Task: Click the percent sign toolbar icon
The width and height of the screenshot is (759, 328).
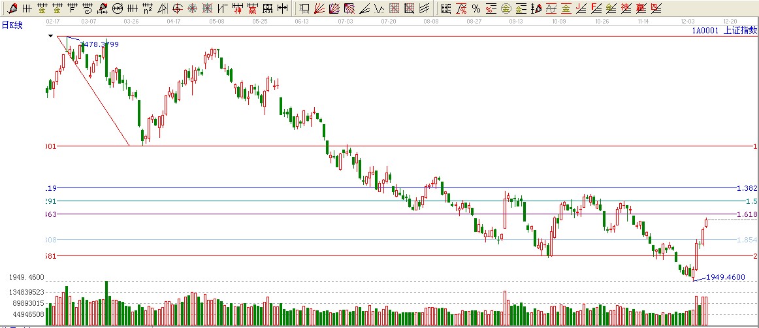Action: pos(476,8)
